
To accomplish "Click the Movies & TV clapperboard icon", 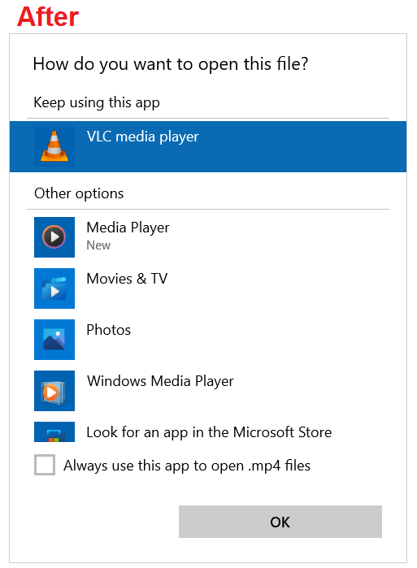I will click(54, 288).
